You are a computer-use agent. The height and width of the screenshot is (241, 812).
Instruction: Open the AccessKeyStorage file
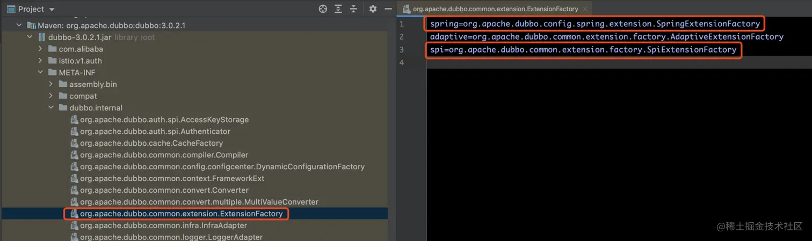pos(164,119)
